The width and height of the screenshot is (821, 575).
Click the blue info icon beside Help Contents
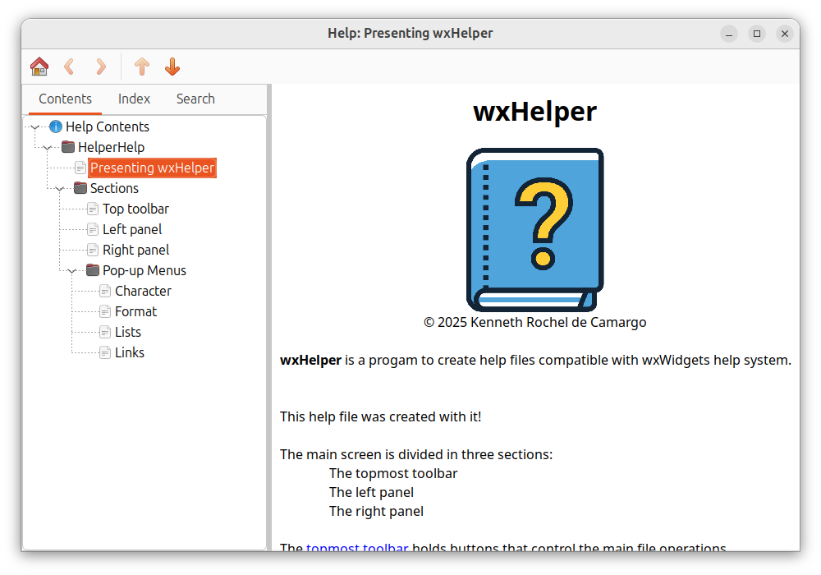[56, 126]
